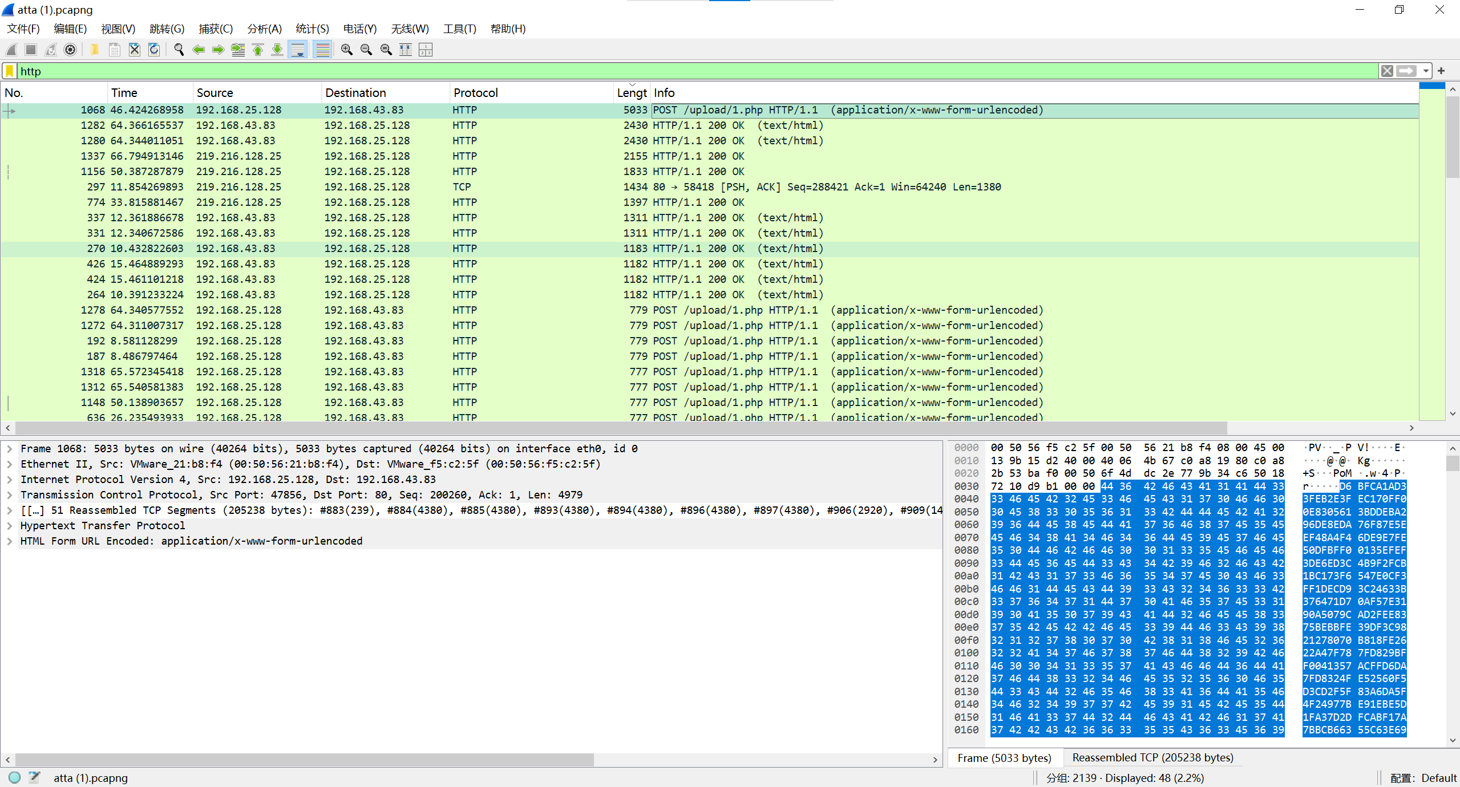Click the Protocol column header
The width and height of the screenshot is (1460, 787).
475,93
